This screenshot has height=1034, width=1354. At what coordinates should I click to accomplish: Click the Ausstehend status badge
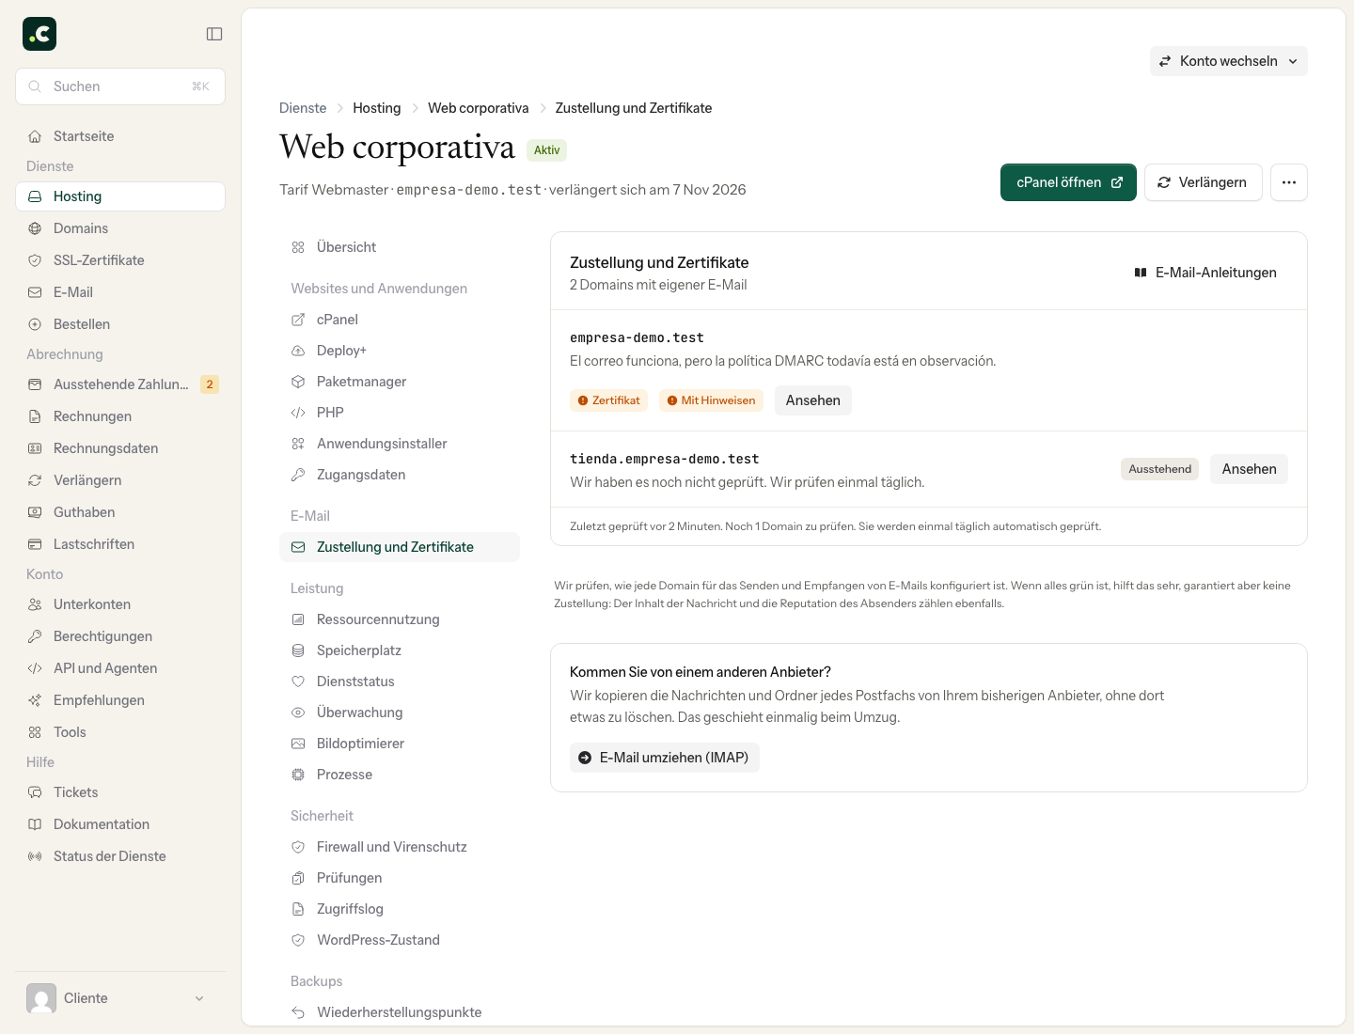pos(1159,469)
